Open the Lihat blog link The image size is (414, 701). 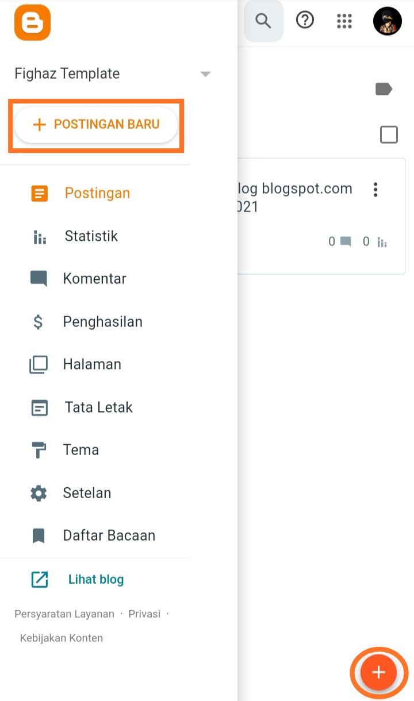click(x=95, y=579)
